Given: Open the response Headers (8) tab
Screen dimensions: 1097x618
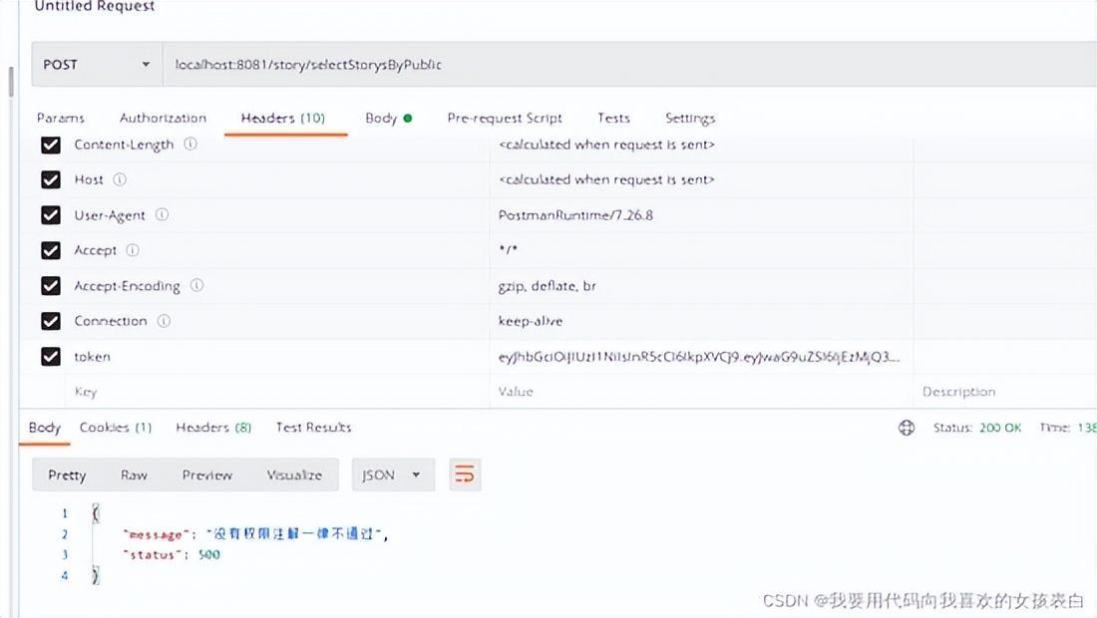Looking at the screenshot, I should pyautogui.click(x=213, y=428).
